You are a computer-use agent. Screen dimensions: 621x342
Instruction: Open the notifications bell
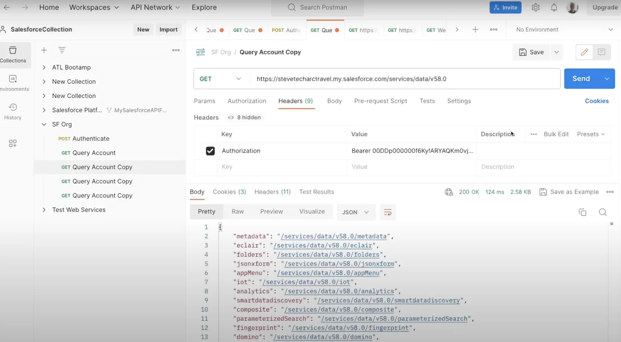tap(554, 7)
